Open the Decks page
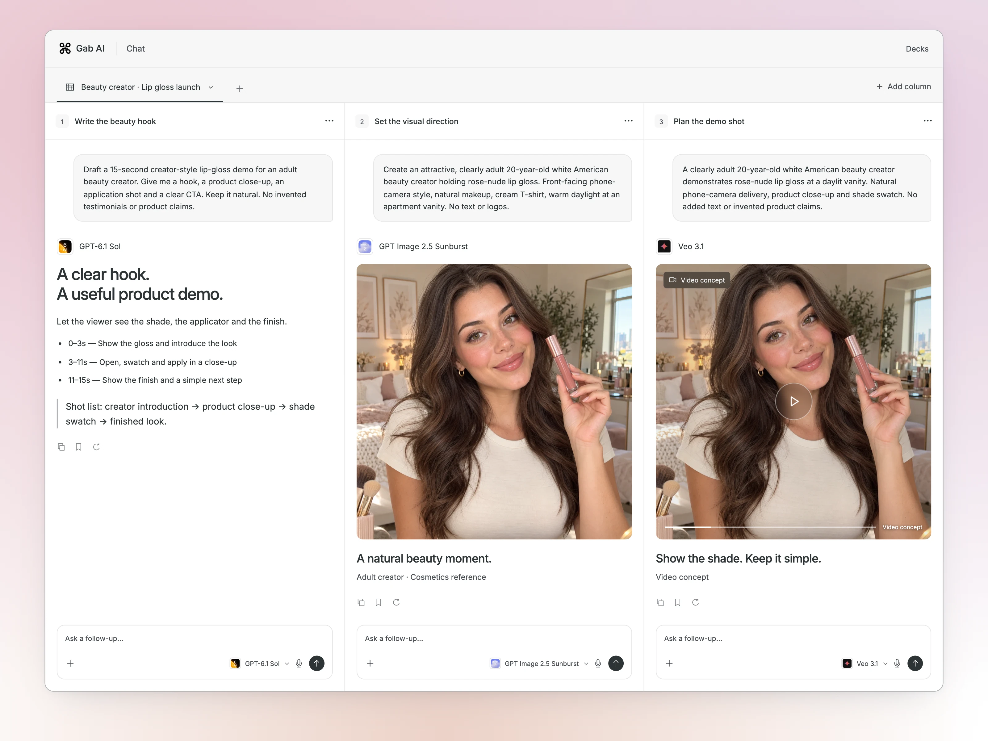 tap(917, 49)
